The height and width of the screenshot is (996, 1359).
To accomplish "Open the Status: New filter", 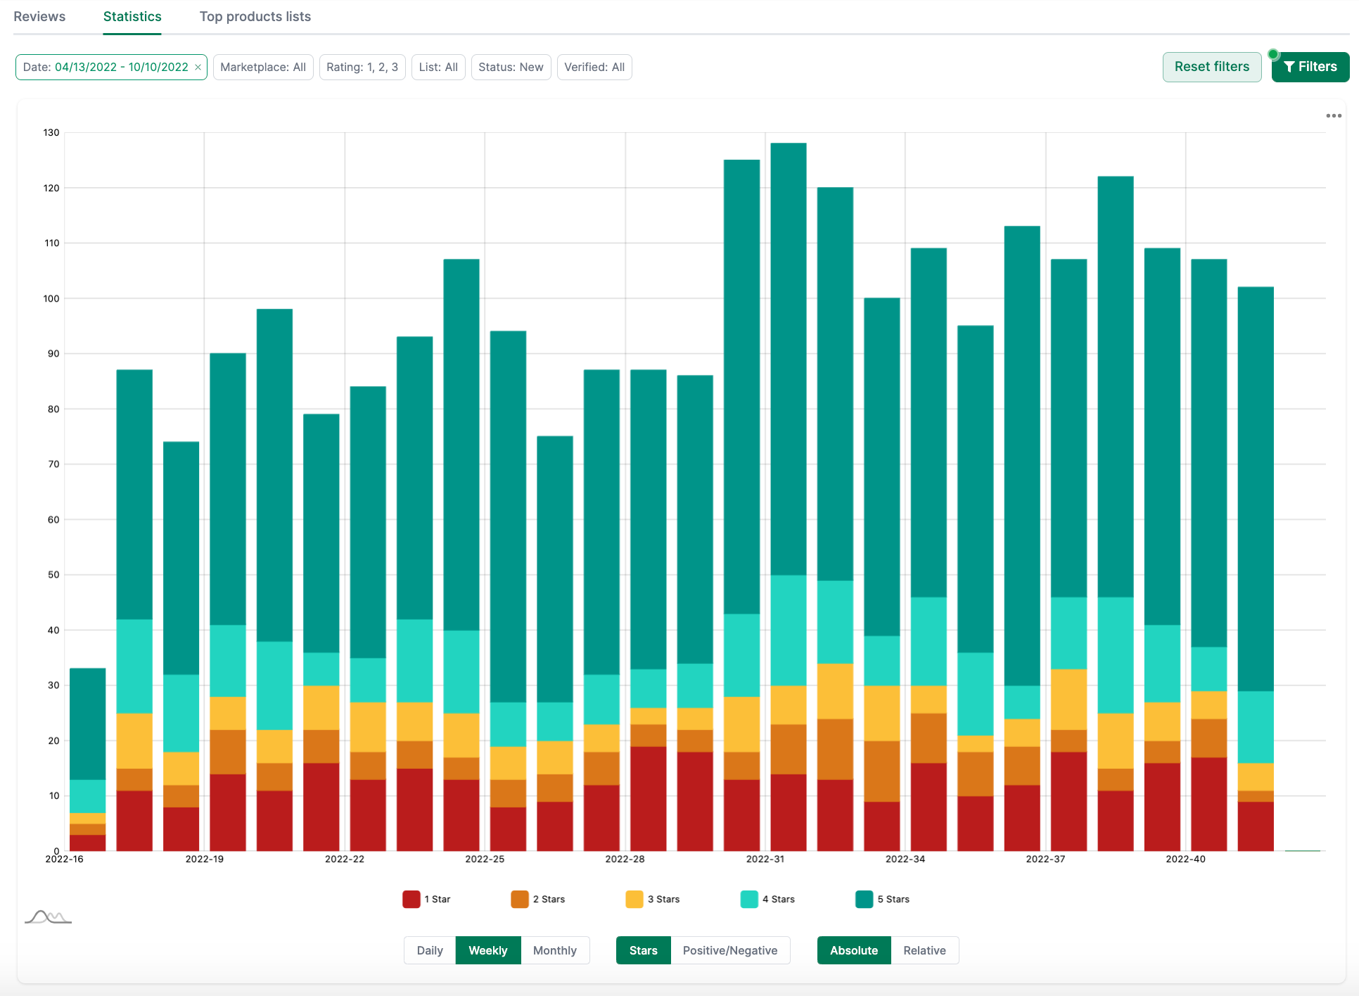I will pos(511,68).
